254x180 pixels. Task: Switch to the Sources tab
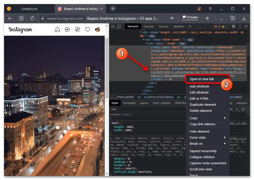[163, 26]
